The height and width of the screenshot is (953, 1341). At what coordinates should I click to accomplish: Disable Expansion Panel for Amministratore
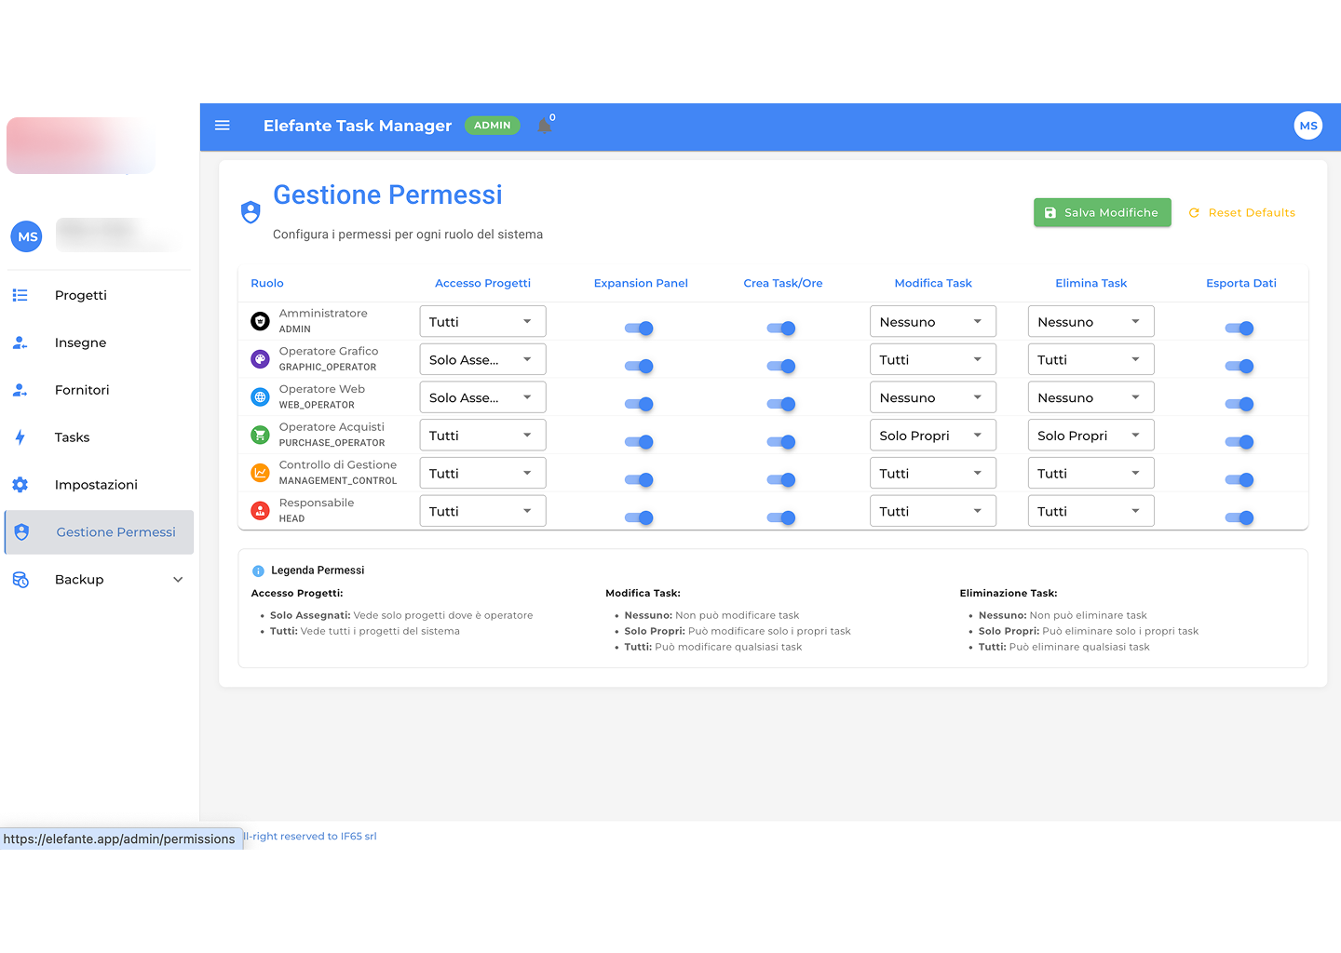[640, 328]
